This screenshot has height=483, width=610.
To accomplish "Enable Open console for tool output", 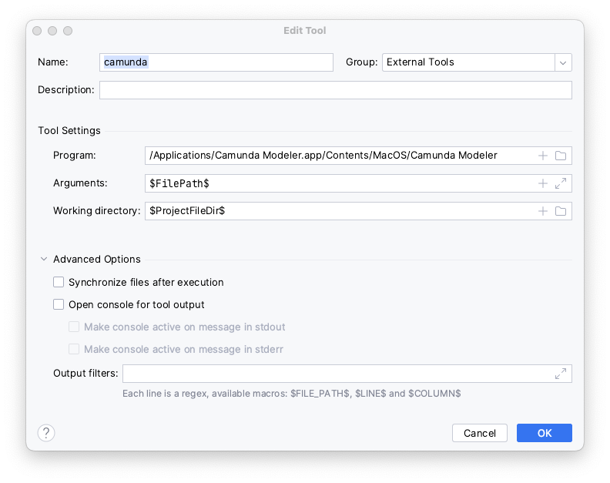I will point(59,304).
